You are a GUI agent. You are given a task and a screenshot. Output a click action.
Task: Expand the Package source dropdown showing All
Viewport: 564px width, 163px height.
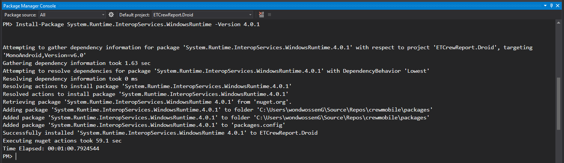[72, 15]
